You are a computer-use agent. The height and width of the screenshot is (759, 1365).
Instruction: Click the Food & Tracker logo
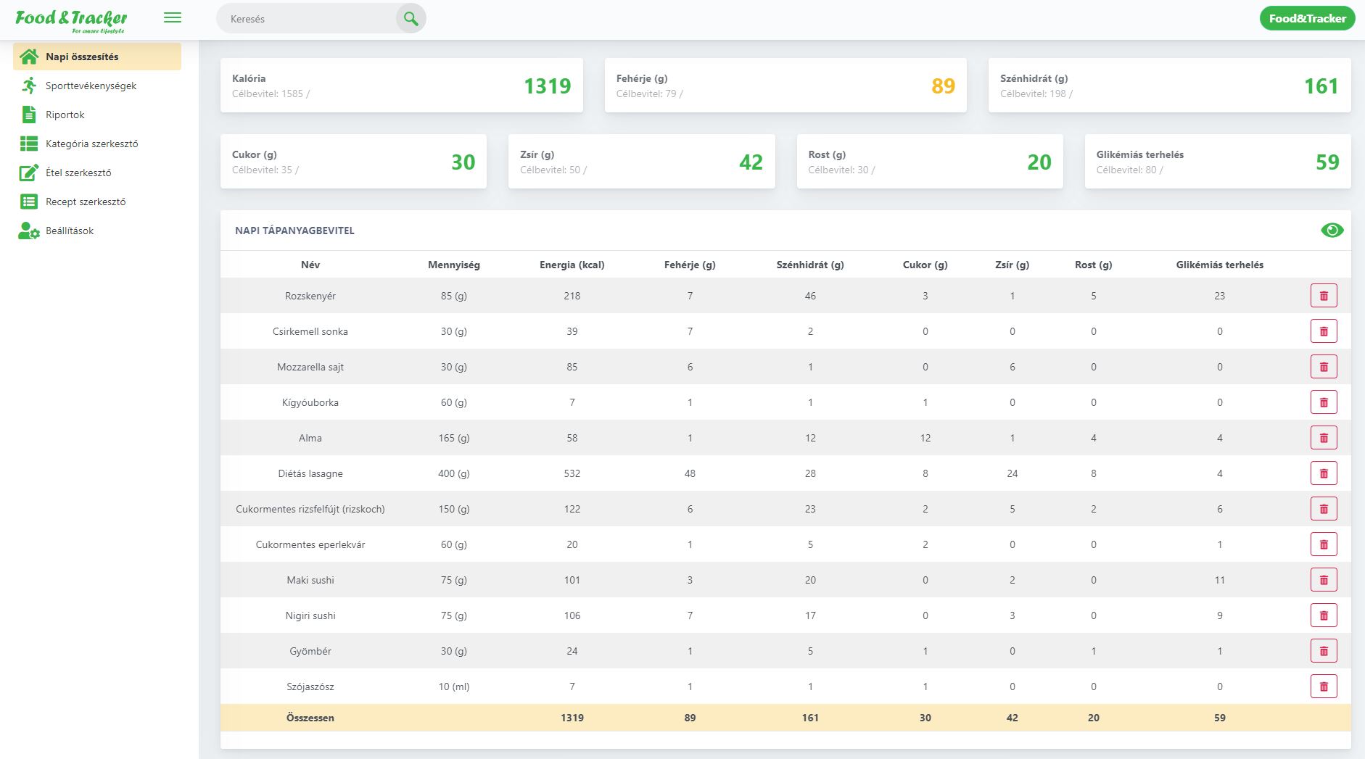coord(71,20)
